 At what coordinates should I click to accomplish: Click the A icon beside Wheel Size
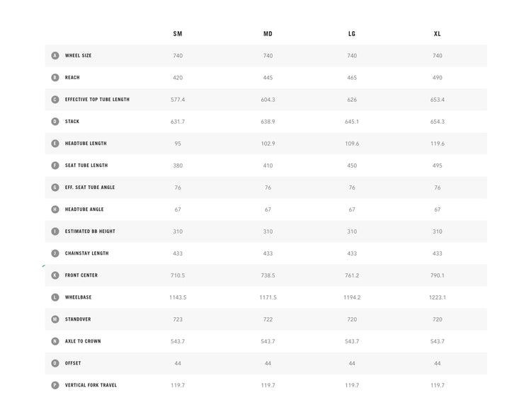coord(55,55)
